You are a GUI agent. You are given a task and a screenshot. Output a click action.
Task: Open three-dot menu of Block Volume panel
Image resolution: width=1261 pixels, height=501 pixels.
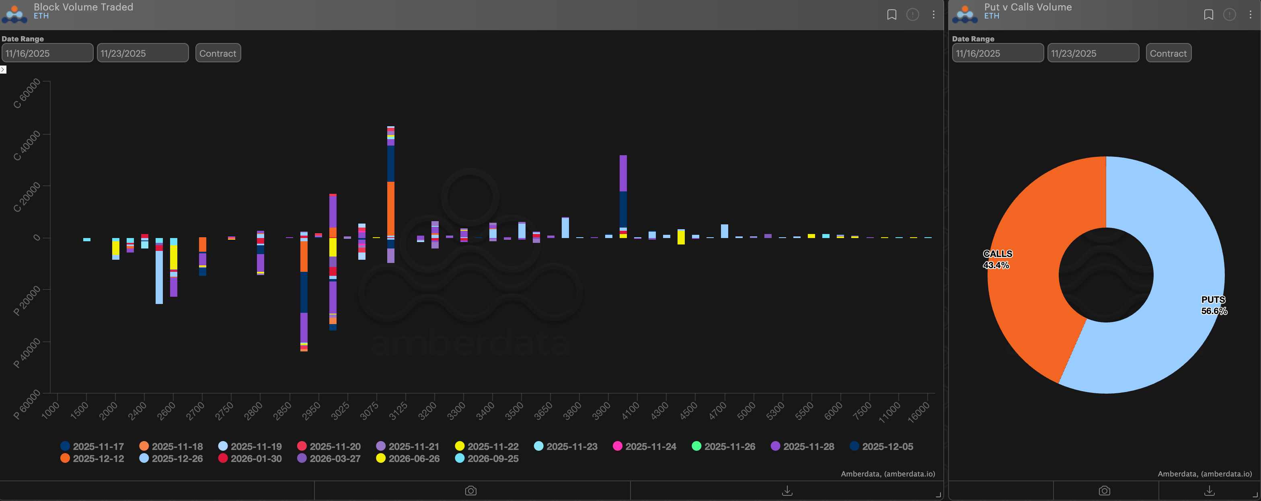(934, 15)
